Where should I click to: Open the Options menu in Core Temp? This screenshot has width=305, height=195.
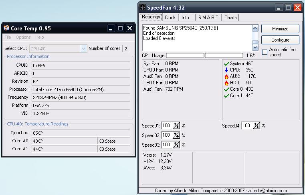pos(23,37)
